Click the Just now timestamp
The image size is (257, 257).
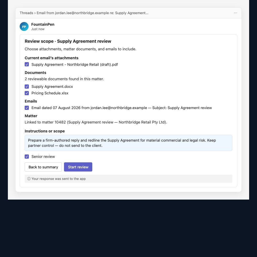[x=38, y=29]
